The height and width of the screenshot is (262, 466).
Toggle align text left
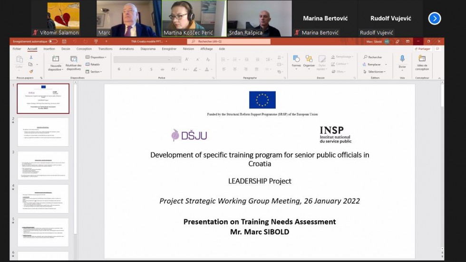(223, 69)
